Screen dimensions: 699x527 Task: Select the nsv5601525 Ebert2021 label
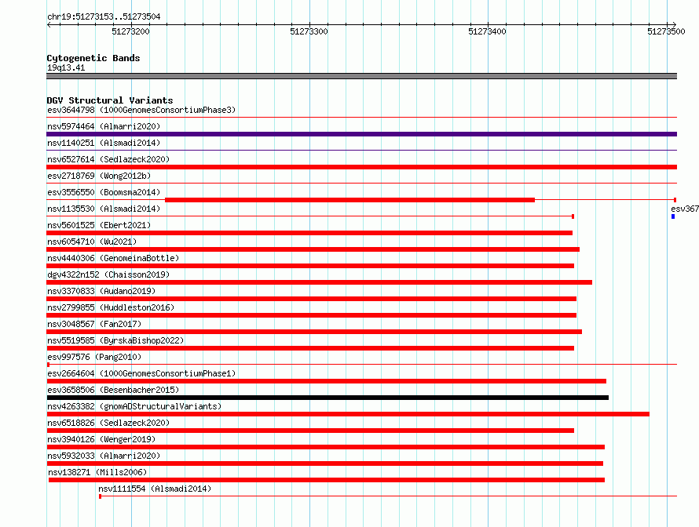pyautogui.click(x=99, y=225)
